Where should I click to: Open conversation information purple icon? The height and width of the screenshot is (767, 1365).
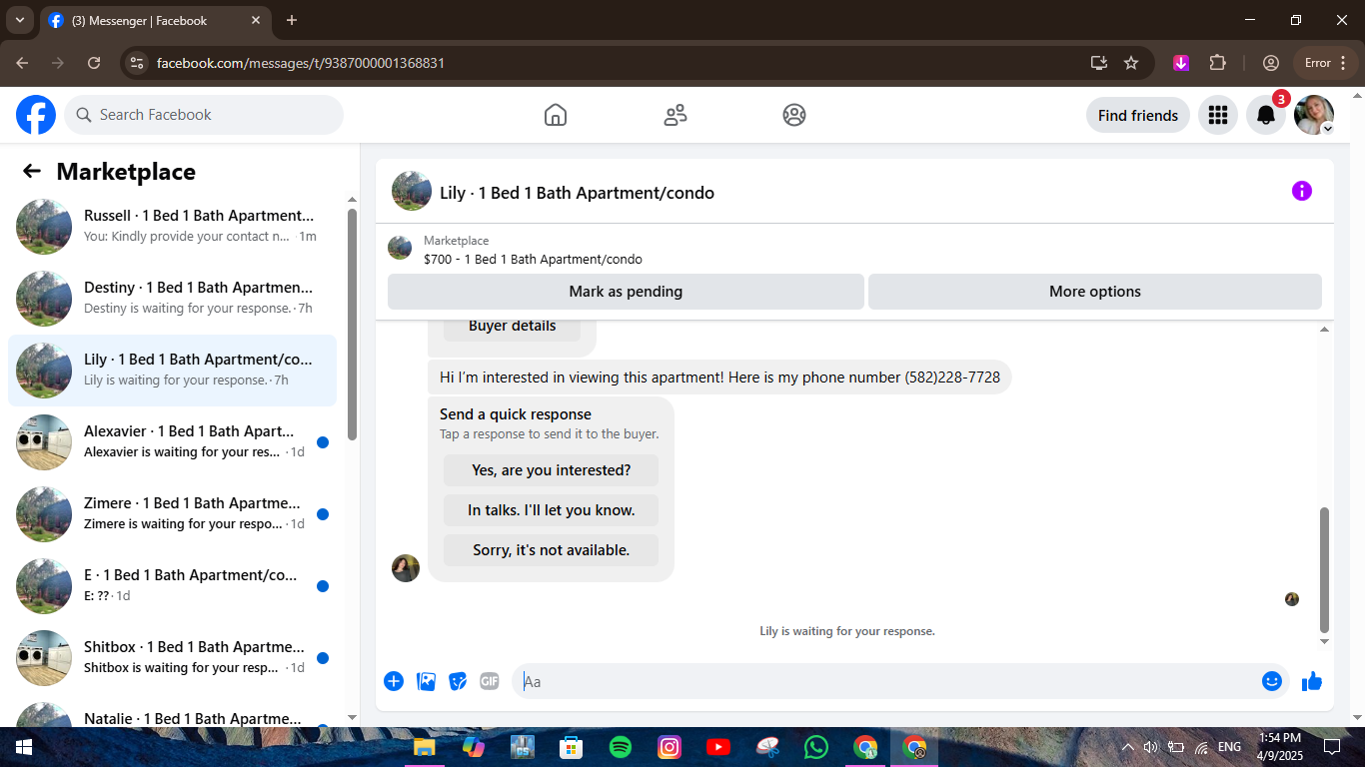1302,191
